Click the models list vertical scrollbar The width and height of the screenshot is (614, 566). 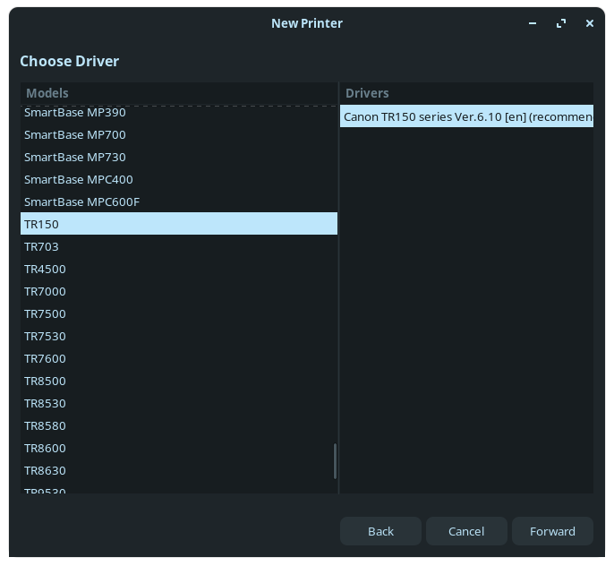point(335,461)
